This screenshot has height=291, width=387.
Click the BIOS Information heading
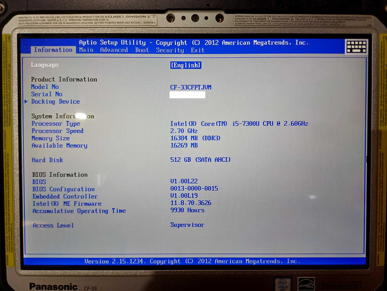click(x=60, y=175)
